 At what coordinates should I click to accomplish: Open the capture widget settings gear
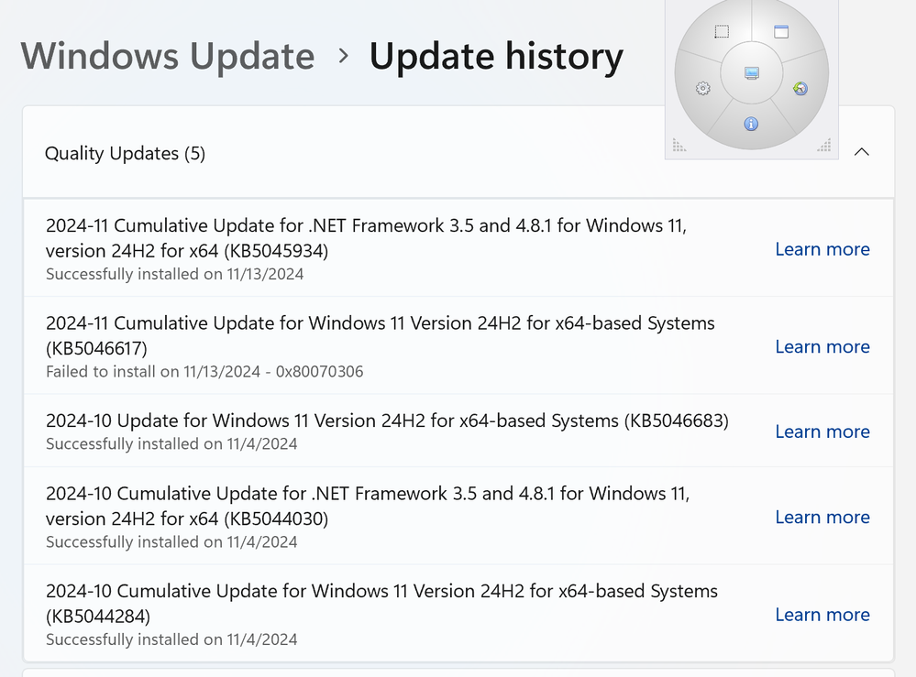point(702,88)
